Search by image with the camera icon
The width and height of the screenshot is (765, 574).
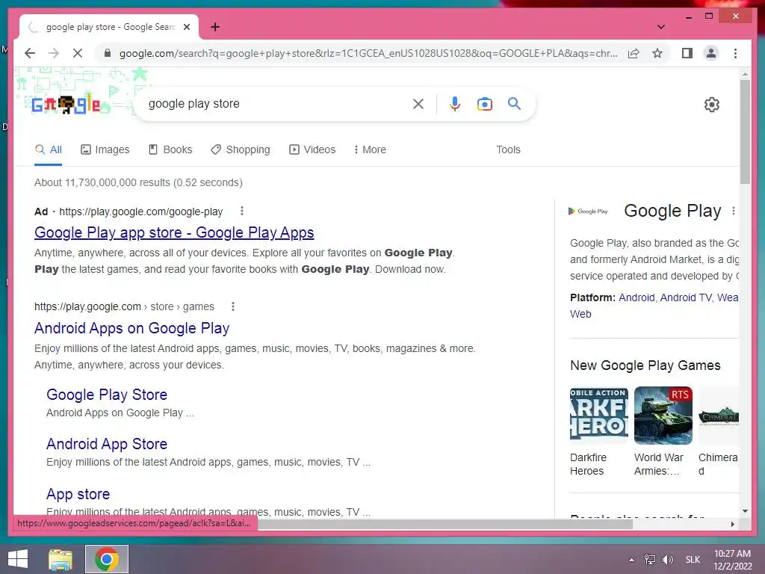[484, 103]
